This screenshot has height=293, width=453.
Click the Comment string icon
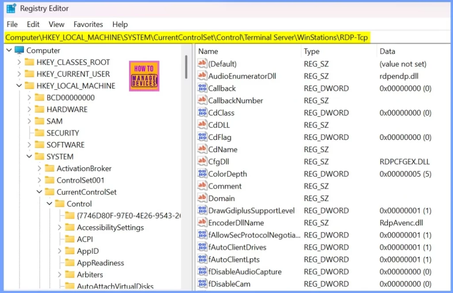tap(202, 186)
